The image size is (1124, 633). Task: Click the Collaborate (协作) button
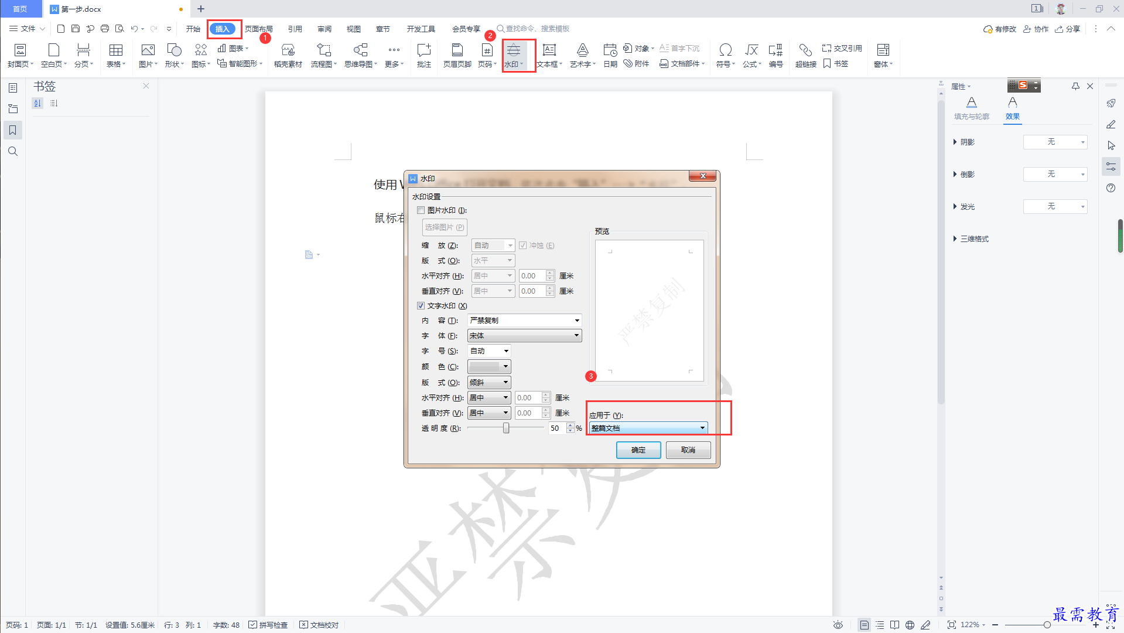click(1036, 29)
